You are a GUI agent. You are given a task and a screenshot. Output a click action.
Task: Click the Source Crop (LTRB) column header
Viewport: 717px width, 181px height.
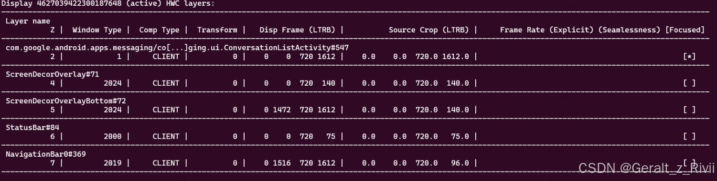coord(429,30)
